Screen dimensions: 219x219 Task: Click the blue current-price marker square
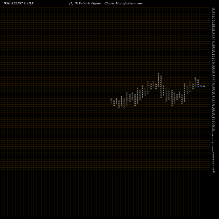coord(198,86)
